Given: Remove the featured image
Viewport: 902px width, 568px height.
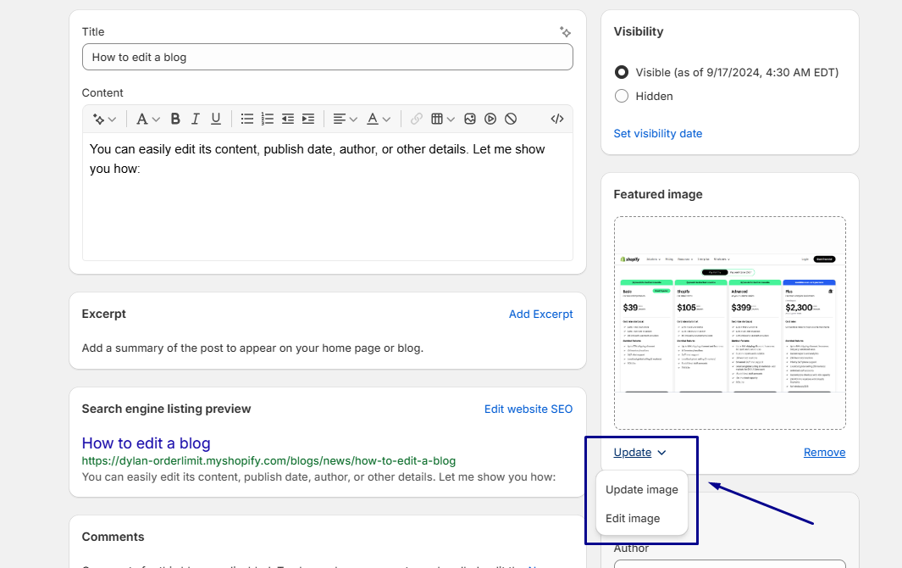Looking at the screenshot, I should (824, 452).
